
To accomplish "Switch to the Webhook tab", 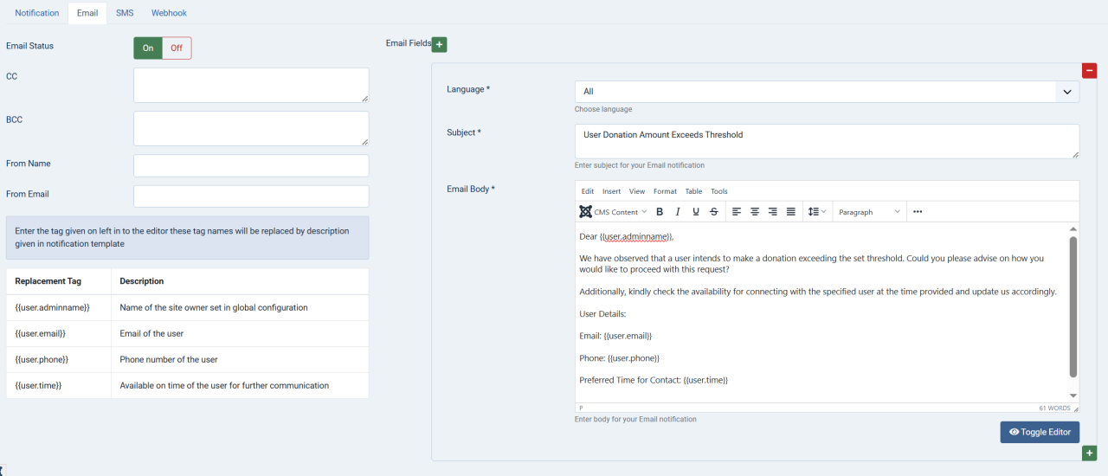I will (x=169, y=13).
